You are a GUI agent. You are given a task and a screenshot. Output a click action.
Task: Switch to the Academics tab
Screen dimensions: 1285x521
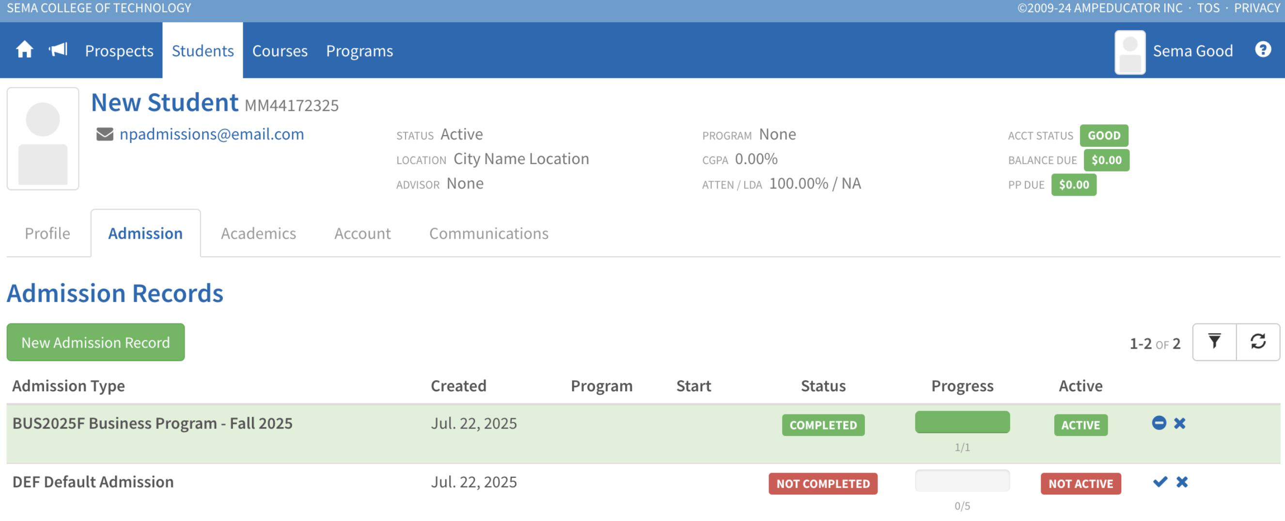click(258, 234)
